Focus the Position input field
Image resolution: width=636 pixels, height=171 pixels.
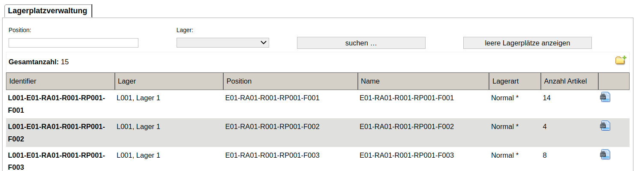73,43
